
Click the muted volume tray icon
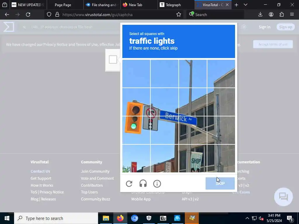click(261, 218)
